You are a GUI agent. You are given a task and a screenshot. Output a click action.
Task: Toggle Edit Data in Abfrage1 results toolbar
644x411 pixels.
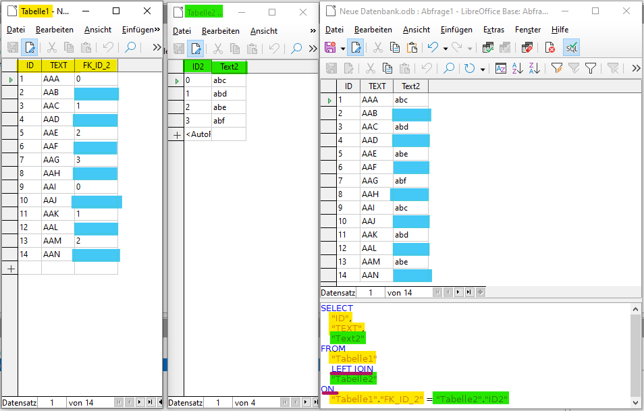click(x=349, y=68)
